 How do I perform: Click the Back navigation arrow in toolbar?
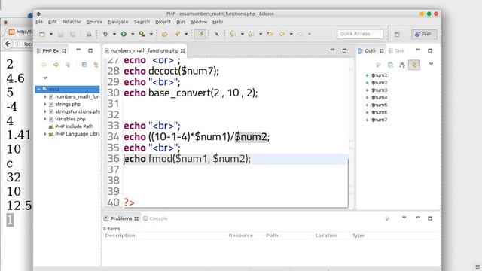click(x=282, y=34)
